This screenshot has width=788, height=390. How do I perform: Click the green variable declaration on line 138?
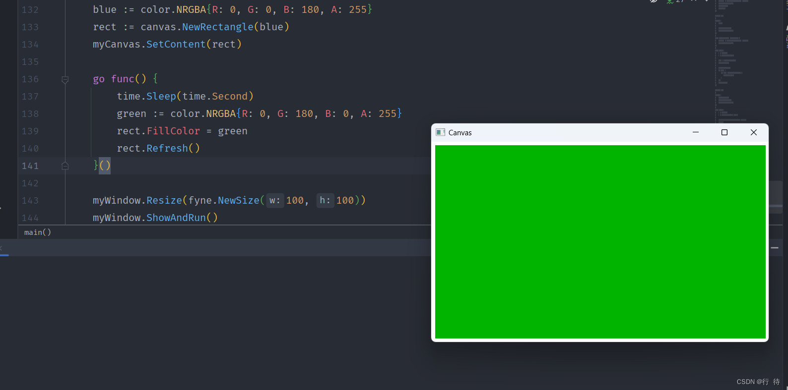[131, 113]
